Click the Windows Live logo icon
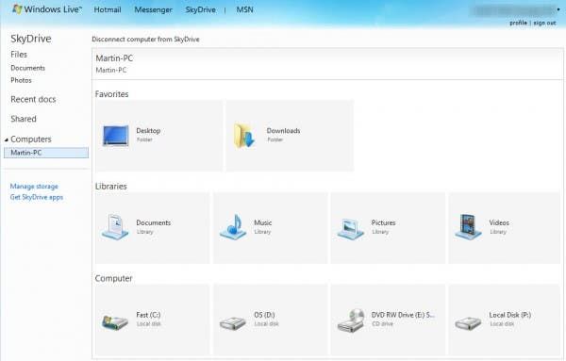Screen dimensions: 566x361 [17, 9]
